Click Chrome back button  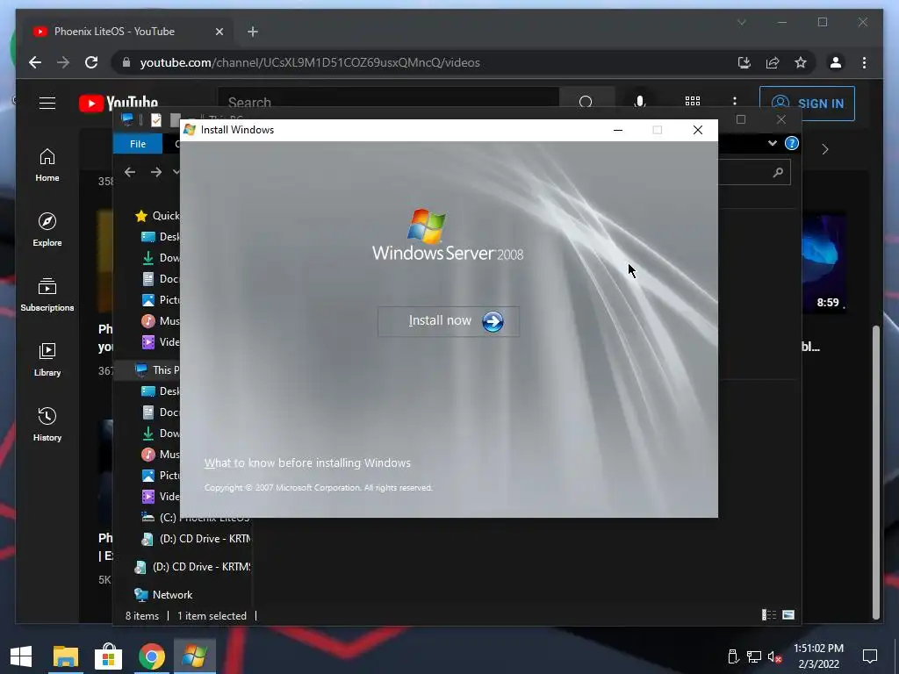(35, 62)
